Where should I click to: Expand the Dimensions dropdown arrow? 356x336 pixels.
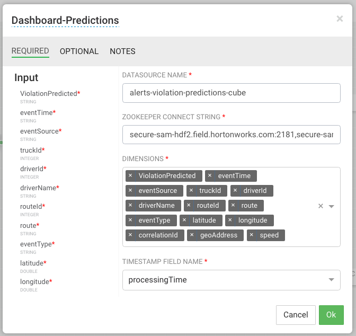[332, 206]
